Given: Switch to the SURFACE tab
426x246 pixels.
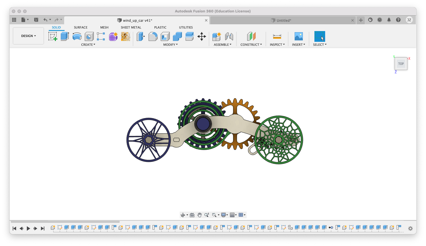Looking at the screenshot, I should (81, 27).
